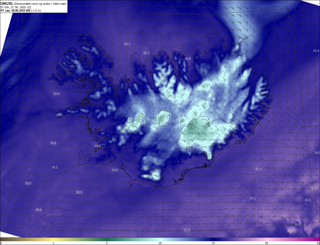Click the 19.6 value label
This screenshot has height=245, width=320.
click(x=114, y=170)
